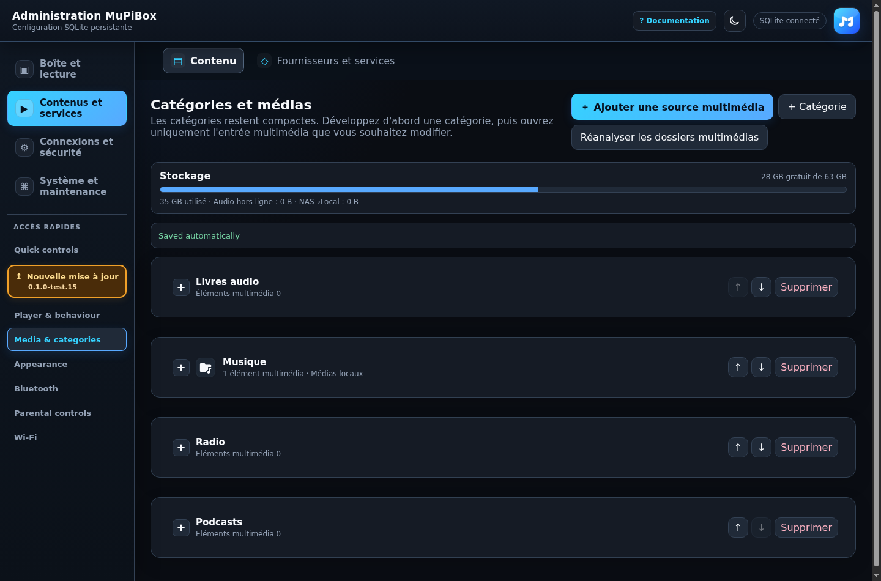
Task: Open Appearance quick link
Action: [x=67, y=364]
